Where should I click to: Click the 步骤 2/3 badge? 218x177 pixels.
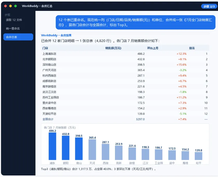tap(209, 6)
